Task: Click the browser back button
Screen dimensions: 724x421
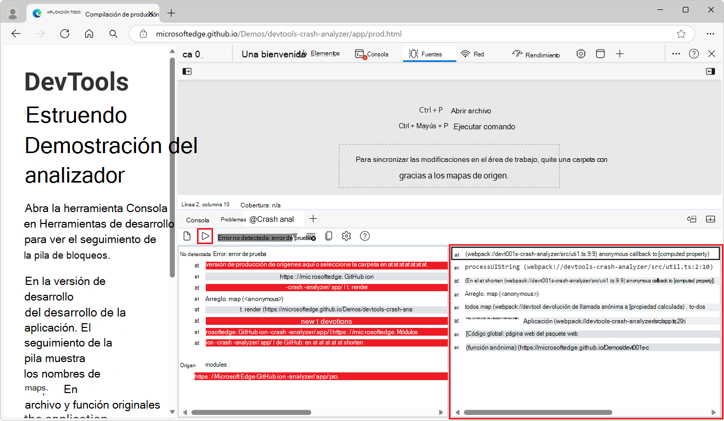Action: 16,34
